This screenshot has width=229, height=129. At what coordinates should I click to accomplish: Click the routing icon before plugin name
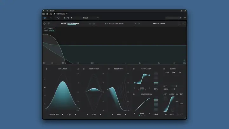pyautogui.click(x=51, y=14)
